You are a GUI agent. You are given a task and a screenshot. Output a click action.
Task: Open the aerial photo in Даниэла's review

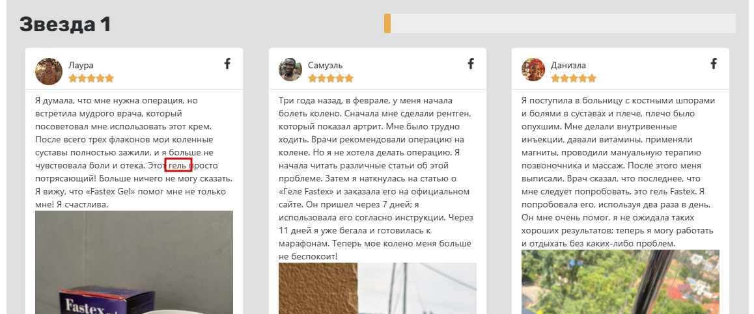(x=621, y=282)
